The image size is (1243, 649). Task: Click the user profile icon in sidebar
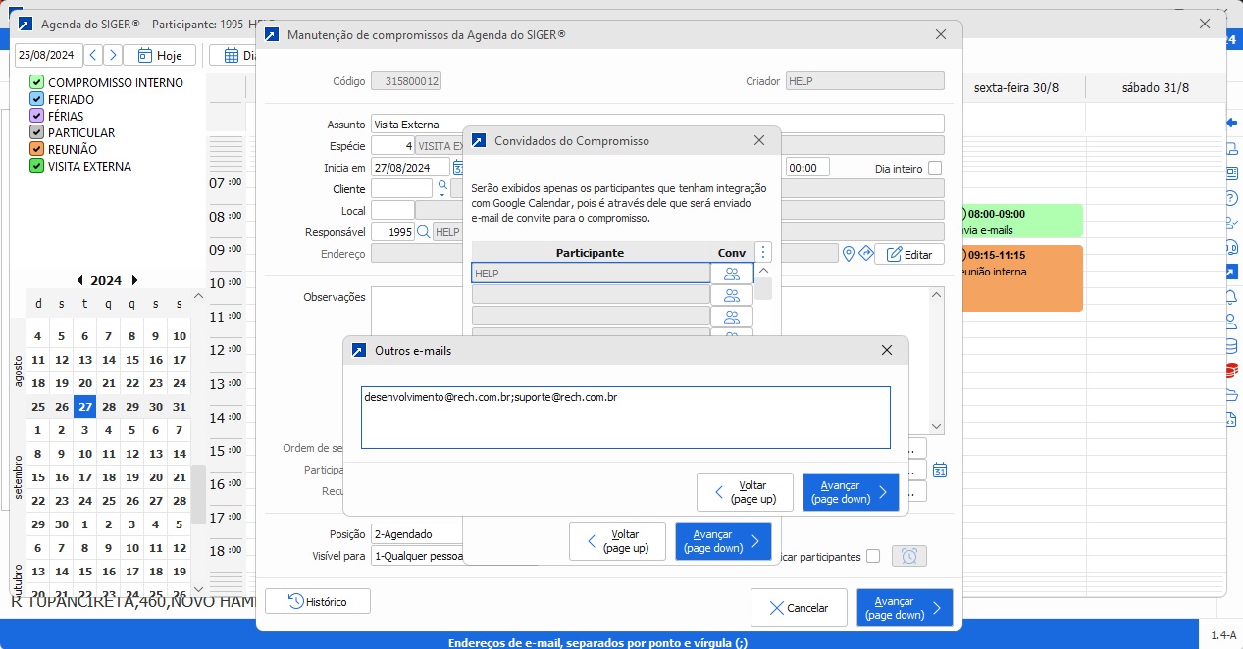point(1232,321)
